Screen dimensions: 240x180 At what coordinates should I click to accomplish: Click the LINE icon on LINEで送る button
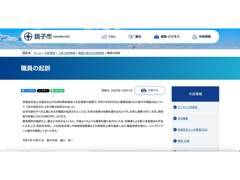tap(53, 91)
